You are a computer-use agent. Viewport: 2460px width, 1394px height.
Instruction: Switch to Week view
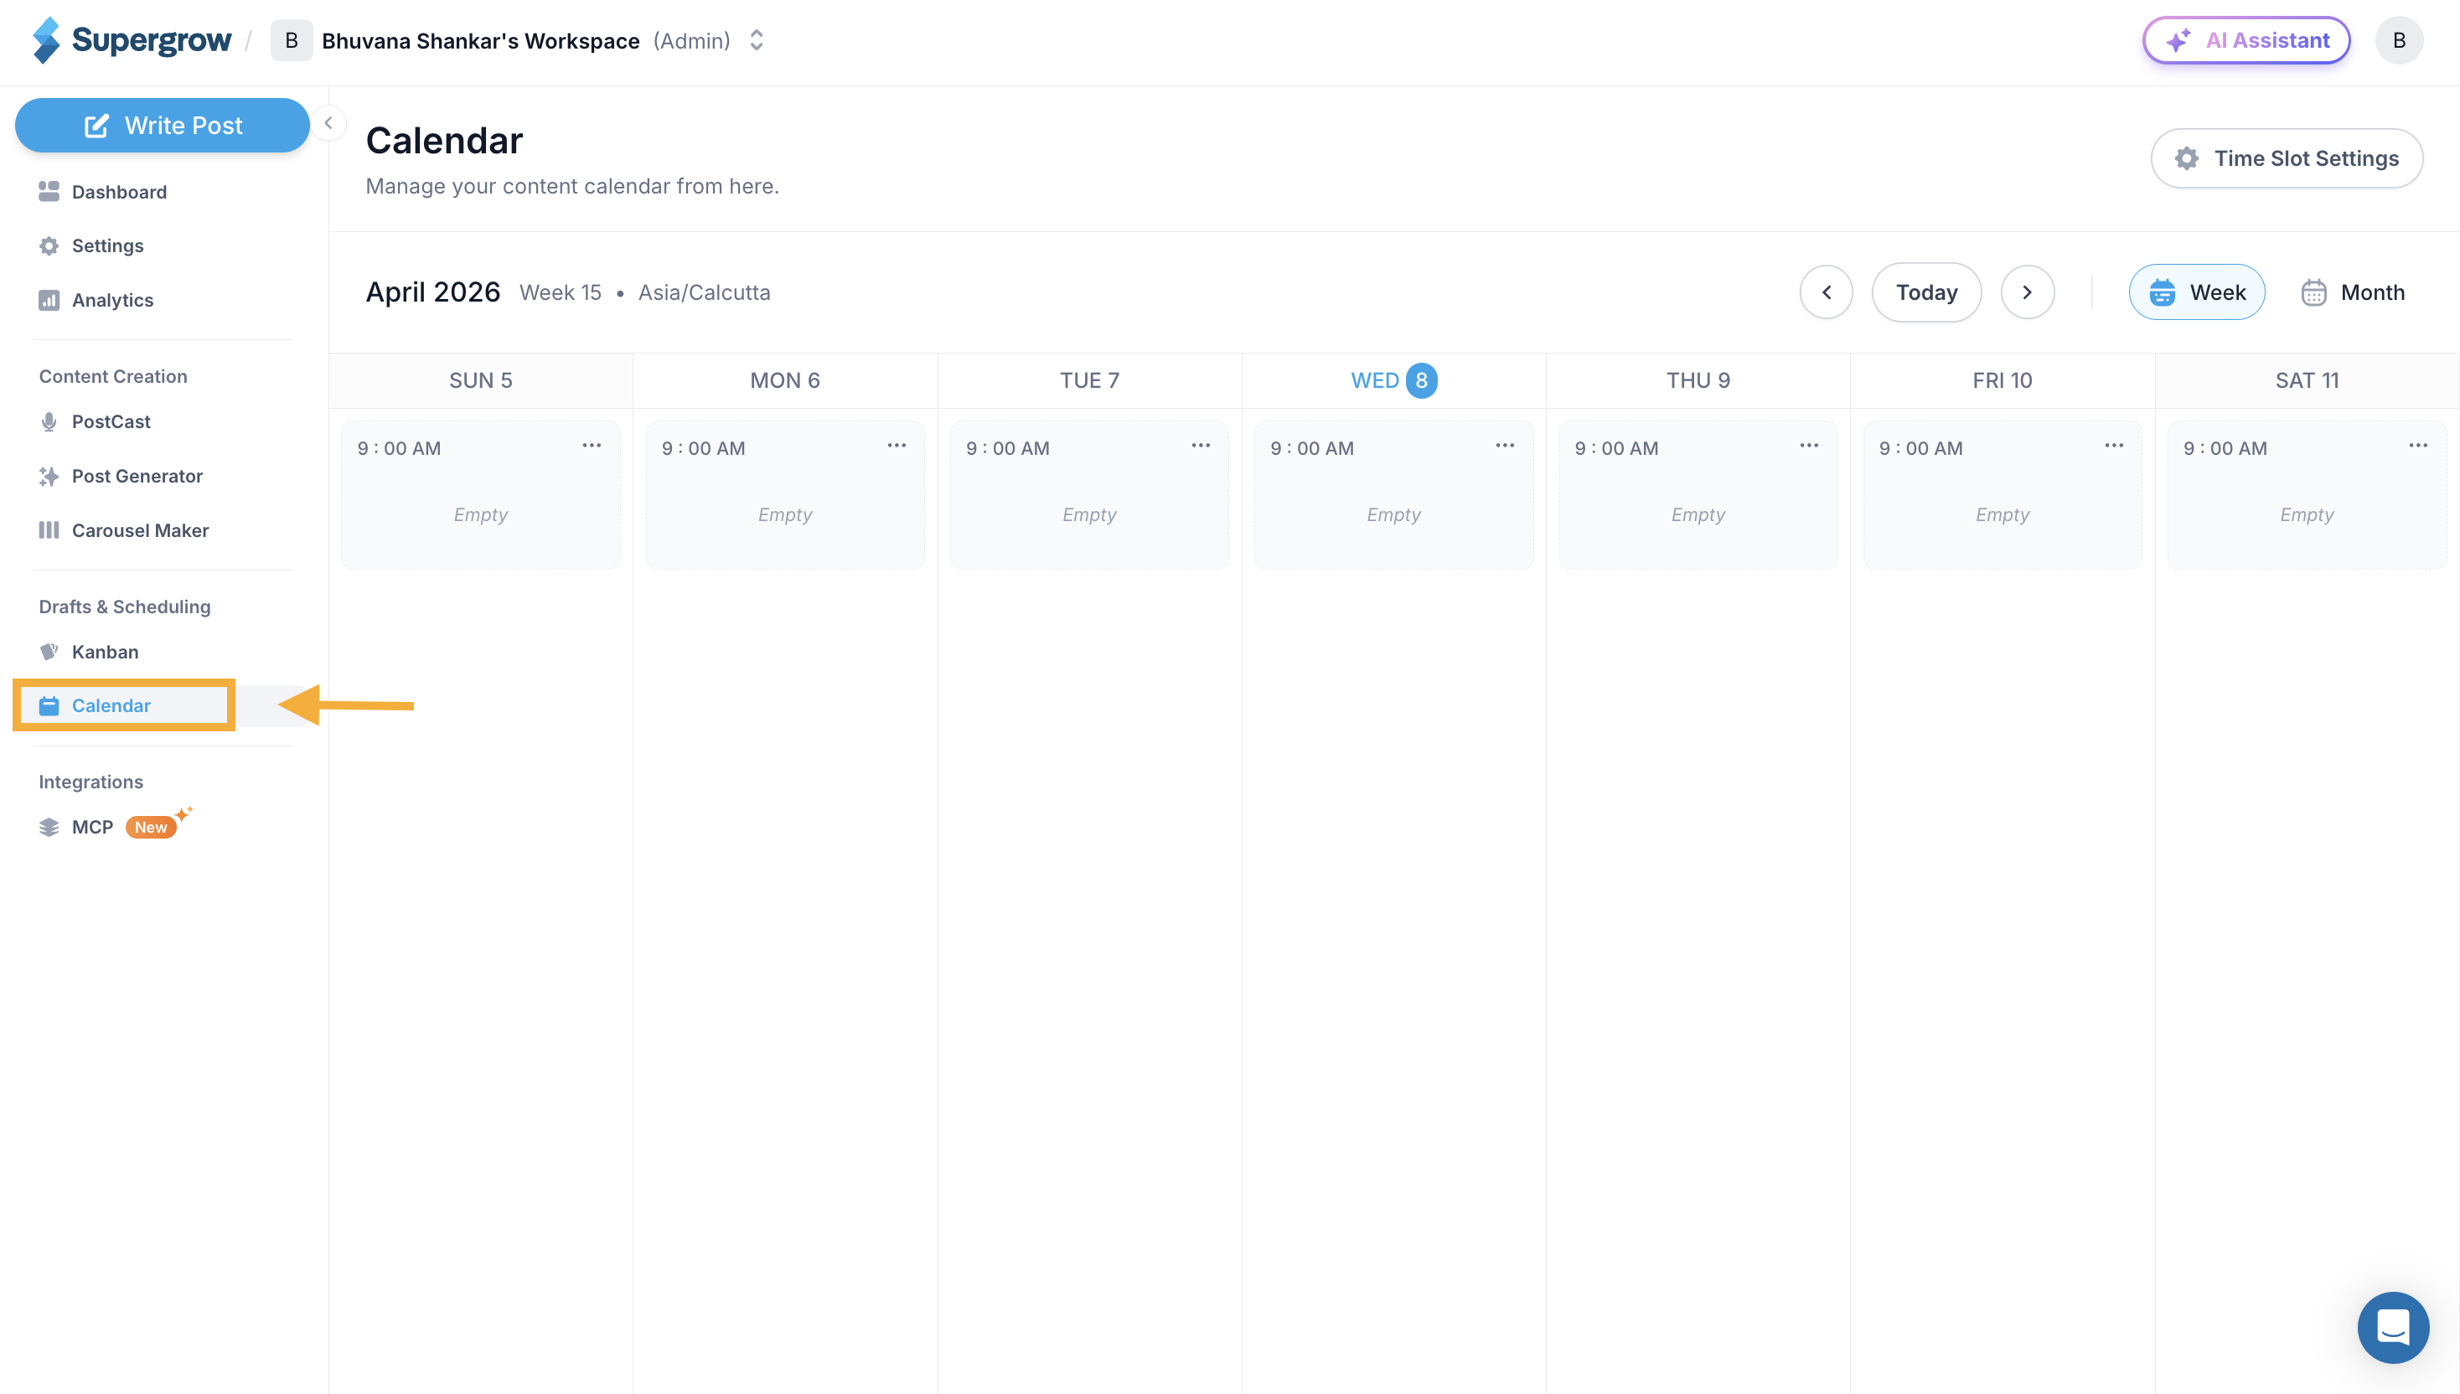pos(2197,292)
